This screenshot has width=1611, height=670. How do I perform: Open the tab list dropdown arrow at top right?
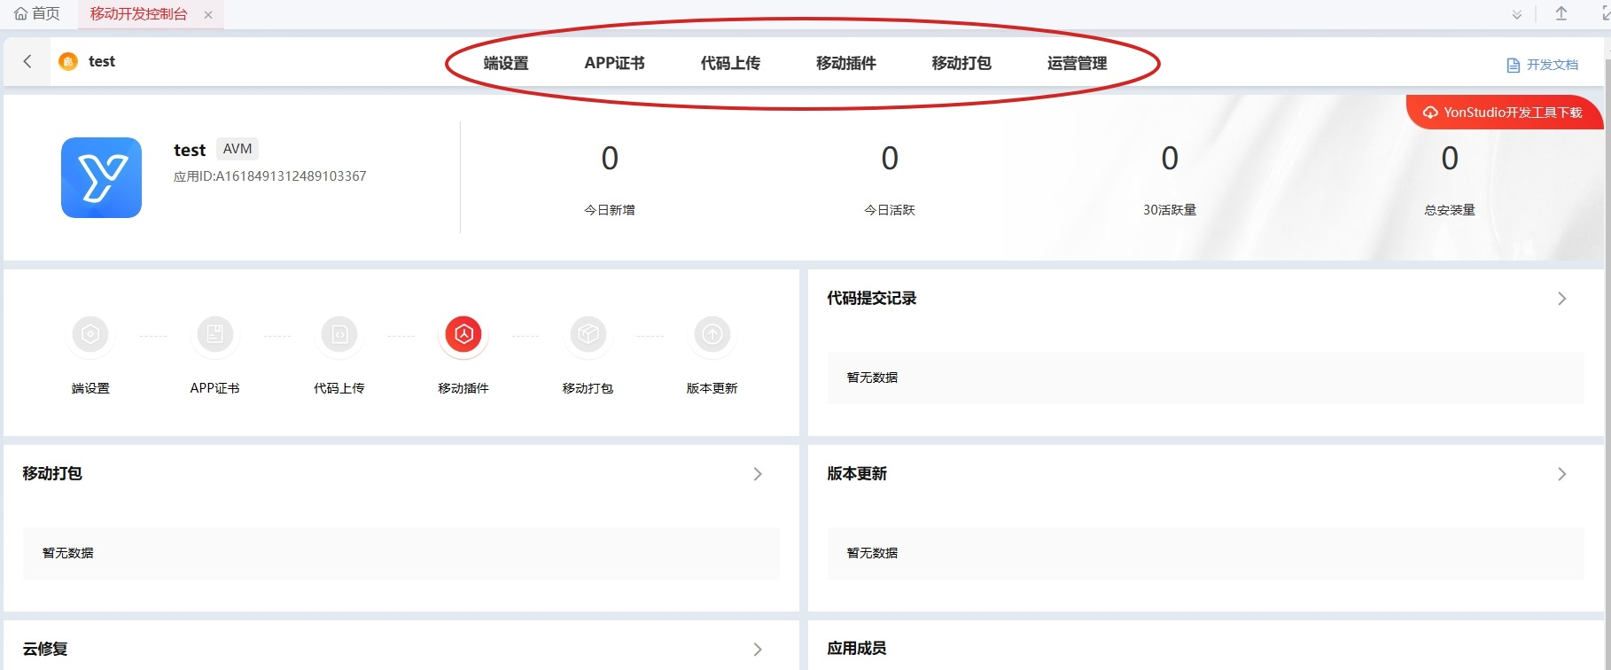coord(1517,15)
